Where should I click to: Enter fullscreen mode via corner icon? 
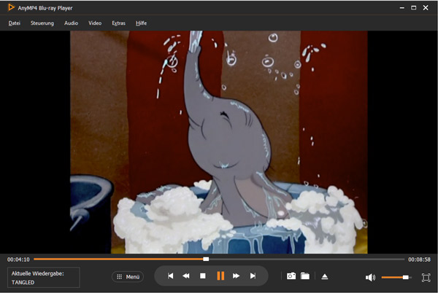pos(426,278)
